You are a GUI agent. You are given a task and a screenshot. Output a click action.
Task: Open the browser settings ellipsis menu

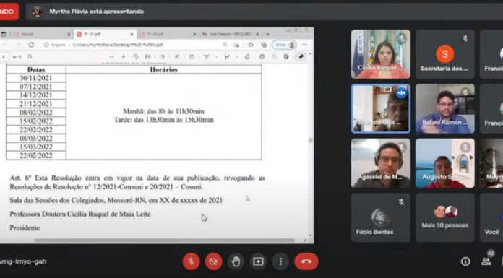click(x=304, y=45)
